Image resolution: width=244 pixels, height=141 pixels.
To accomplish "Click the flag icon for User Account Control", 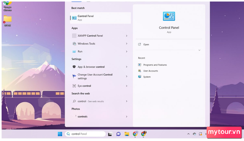I will pos(74,76).
